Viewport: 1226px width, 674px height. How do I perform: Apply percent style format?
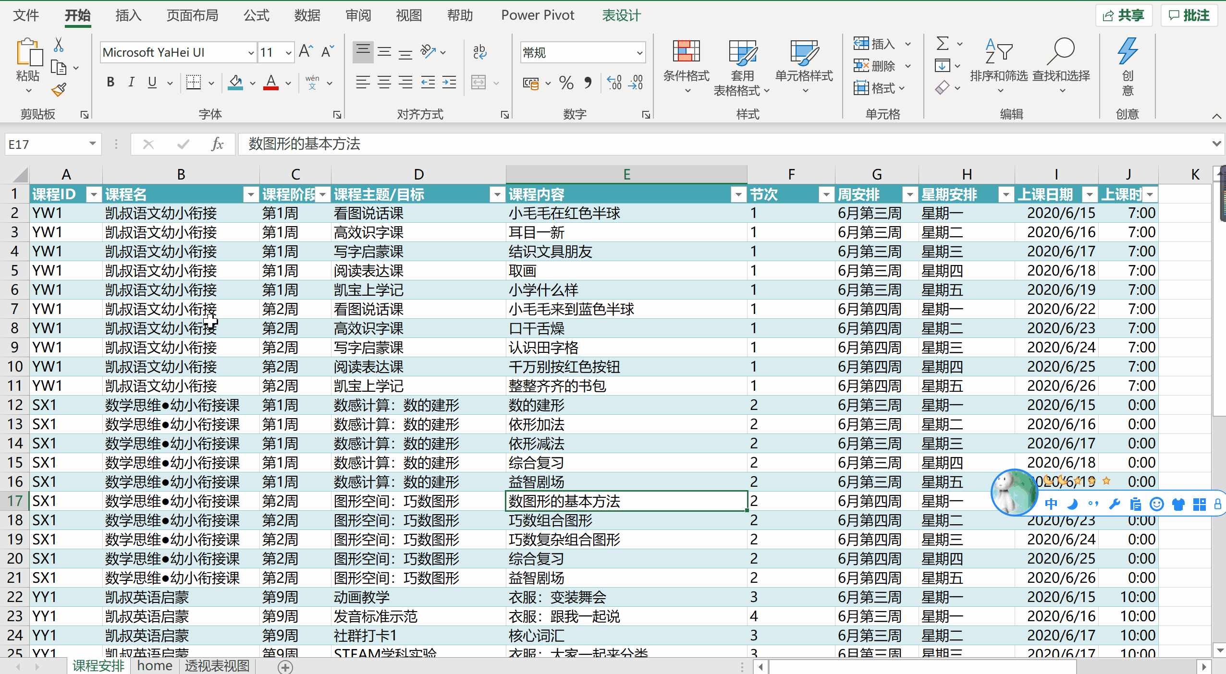[566, 83]
